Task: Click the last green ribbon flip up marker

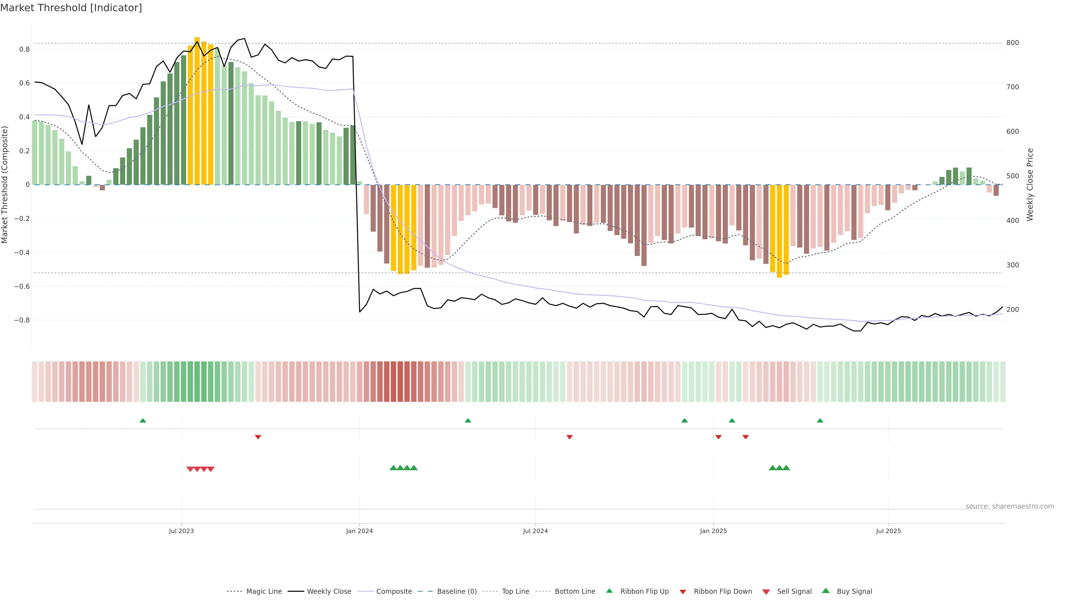Action: pos(820,421)
